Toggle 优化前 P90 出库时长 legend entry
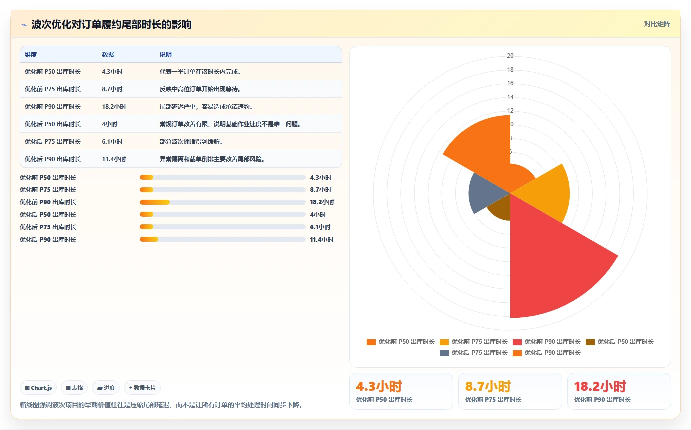The height and width of the screenshot is (430, 691). tap(547, 342)
